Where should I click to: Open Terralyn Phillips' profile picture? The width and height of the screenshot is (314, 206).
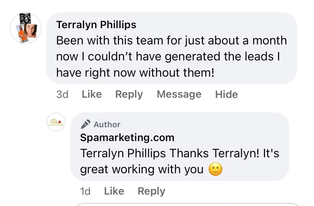26,28
